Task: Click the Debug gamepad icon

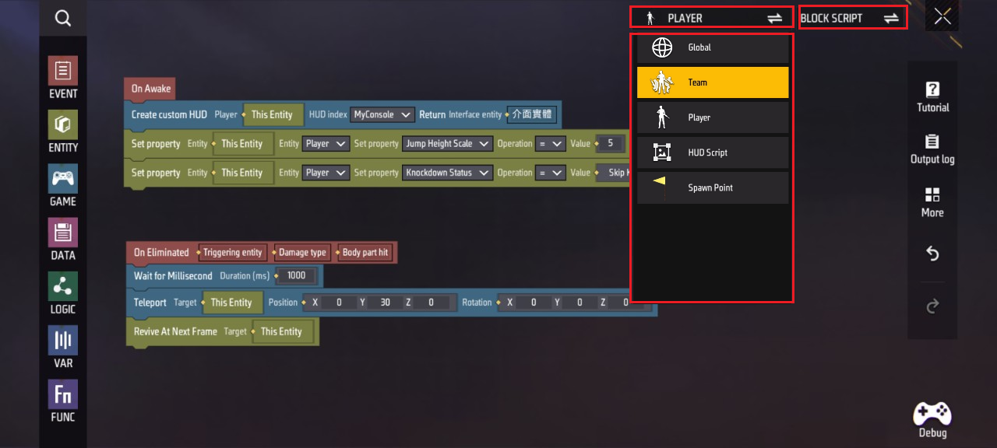Action: pos(932,420)
